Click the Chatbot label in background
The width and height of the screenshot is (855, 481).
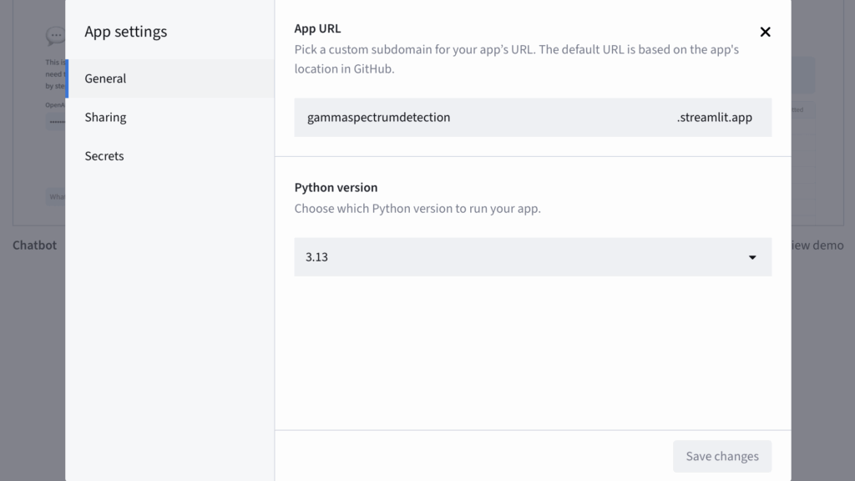(35, 246)
